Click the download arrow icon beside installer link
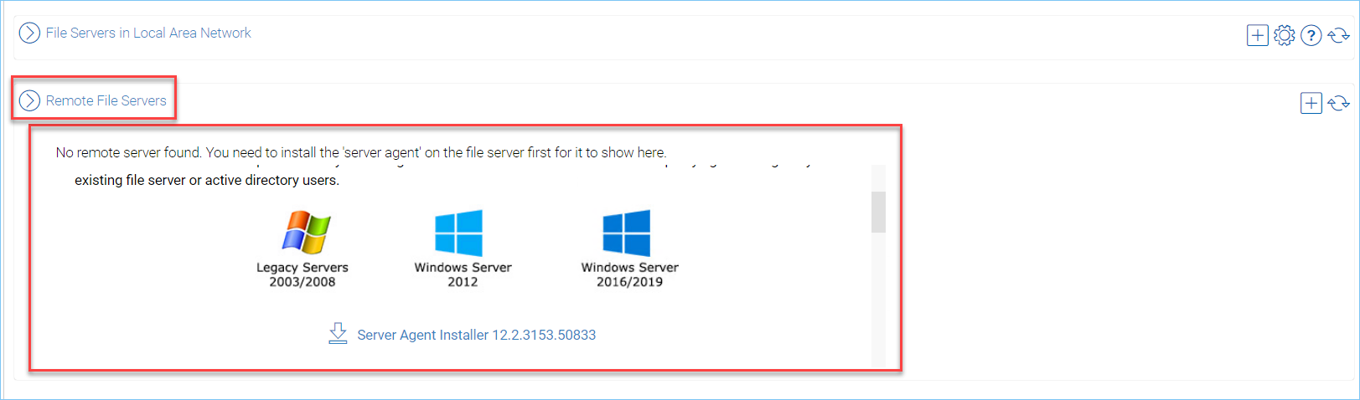 (x=338, y=333)
